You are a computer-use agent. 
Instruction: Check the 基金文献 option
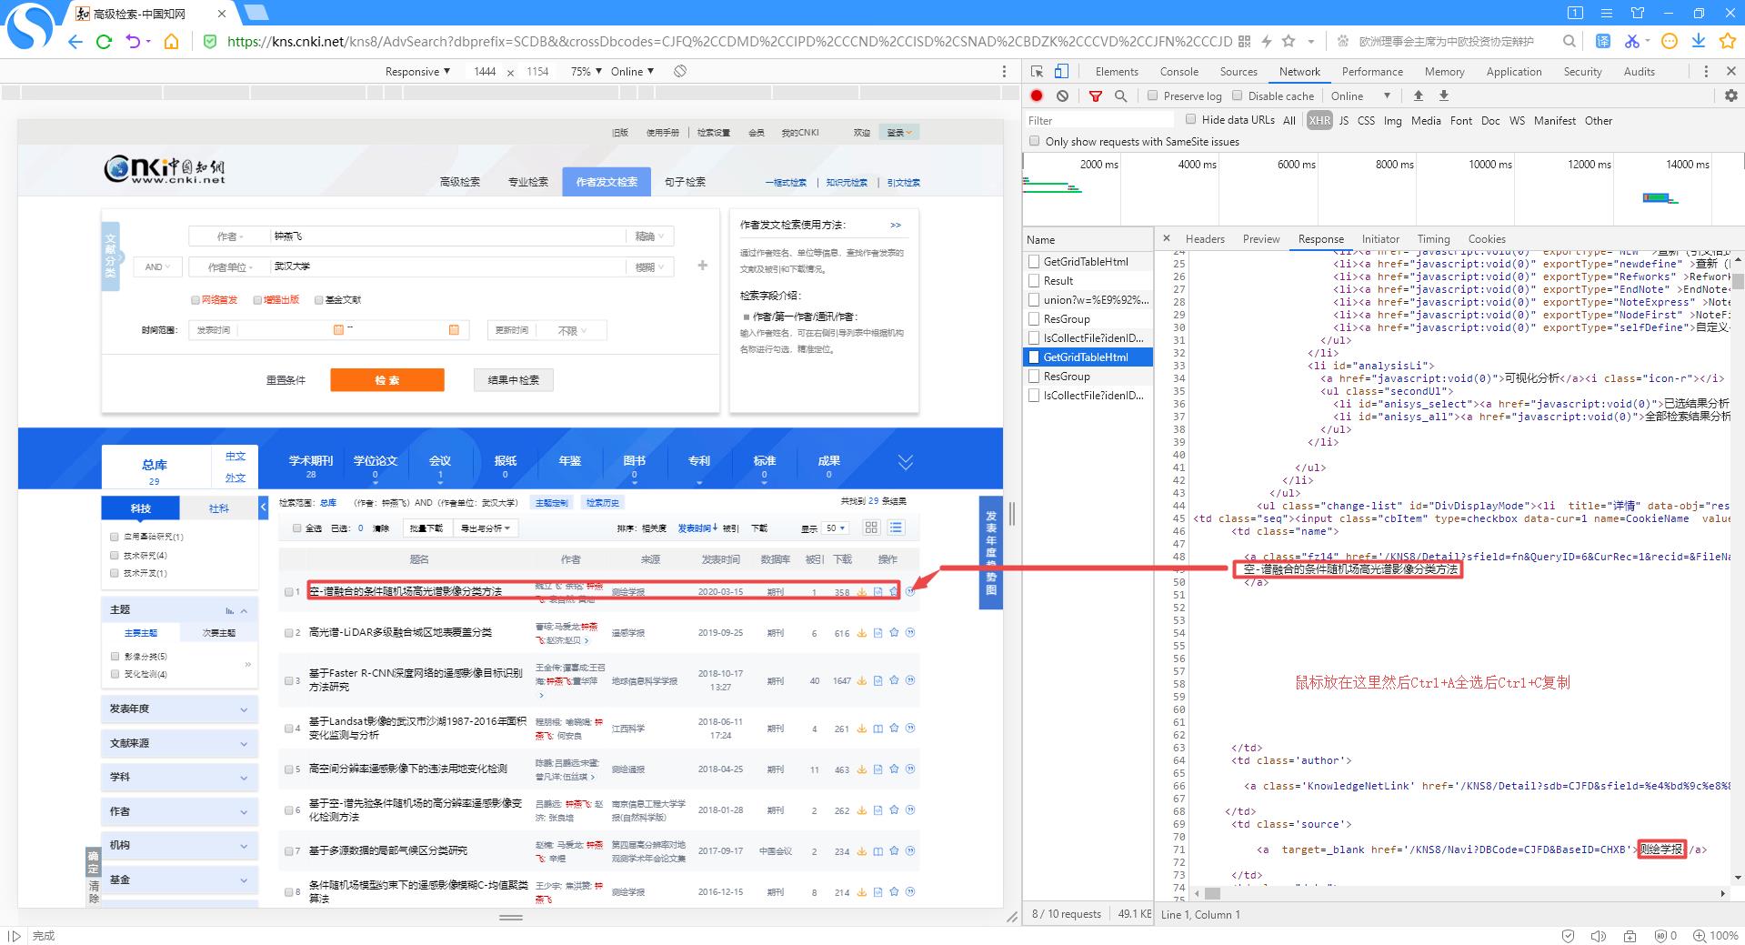coord(318,299)
